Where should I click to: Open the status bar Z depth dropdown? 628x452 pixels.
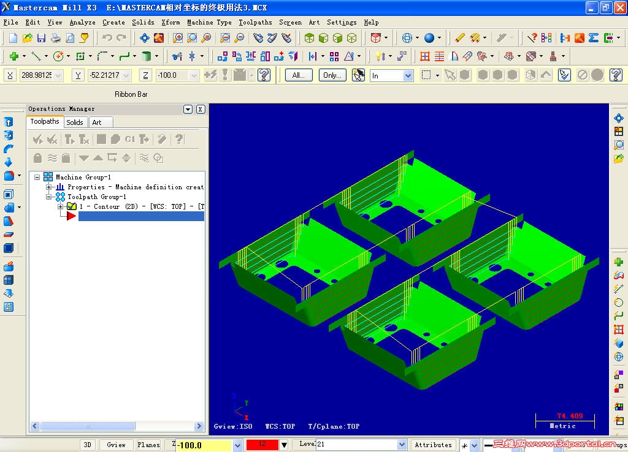(x=237, y=445)
